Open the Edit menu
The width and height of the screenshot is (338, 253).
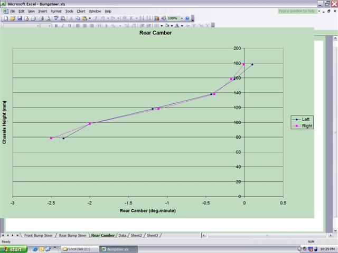[21, 11]
